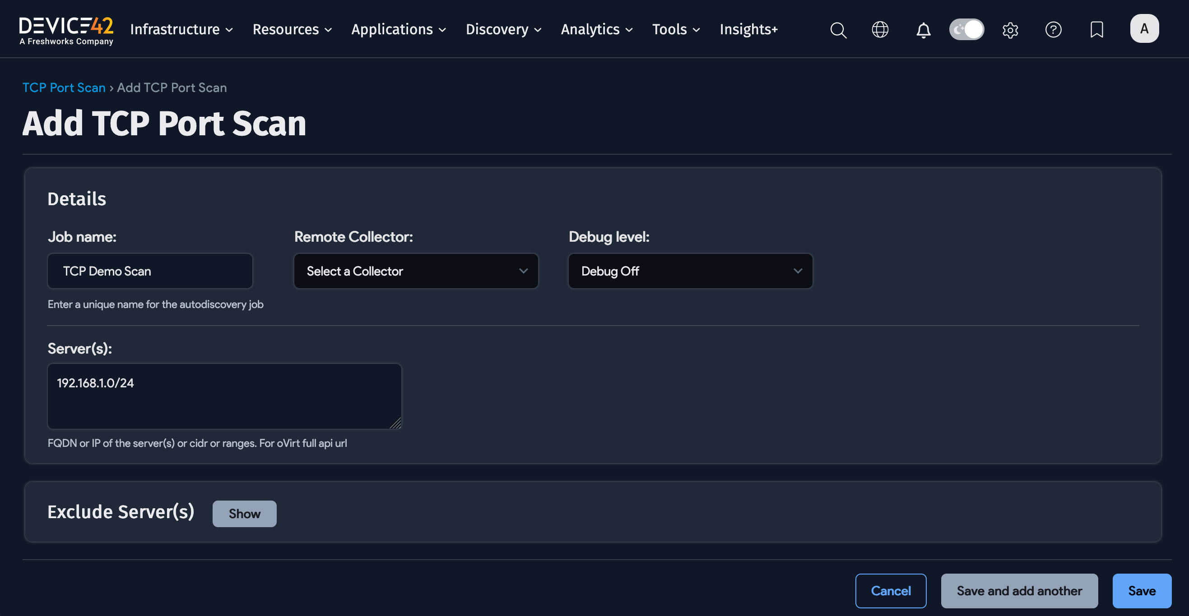1189x616 pixels.
Task: Open the TCP Port Scan breadcrumb link
Action: 64,87
